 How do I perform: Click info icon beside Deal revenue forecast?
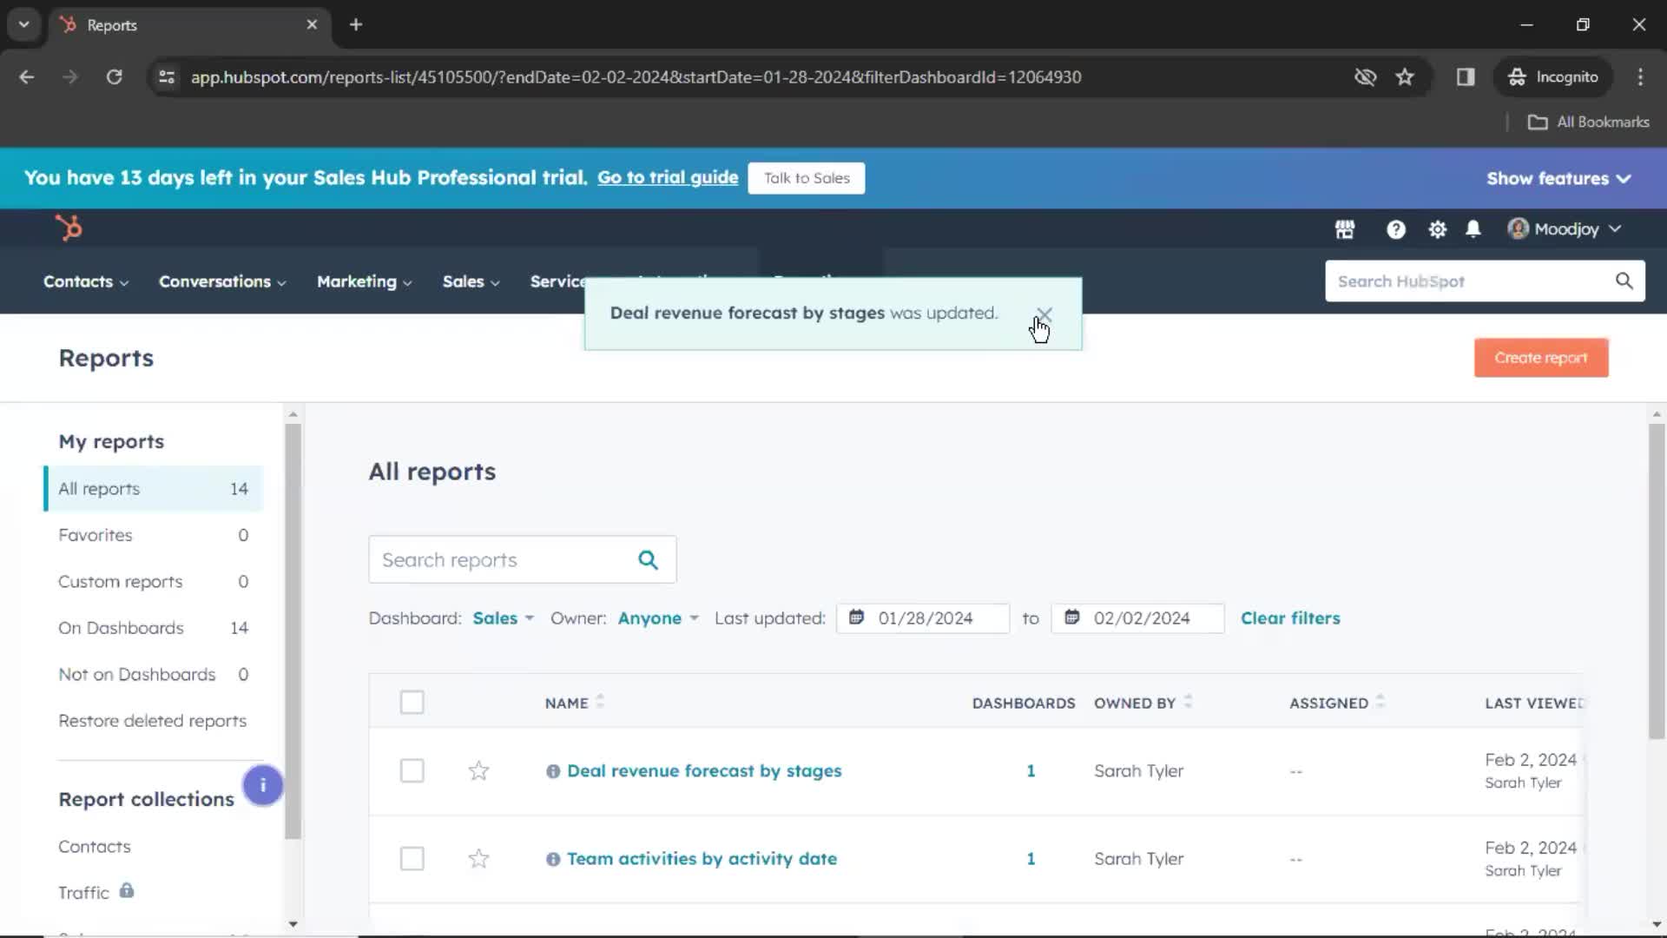click(552, 771)
